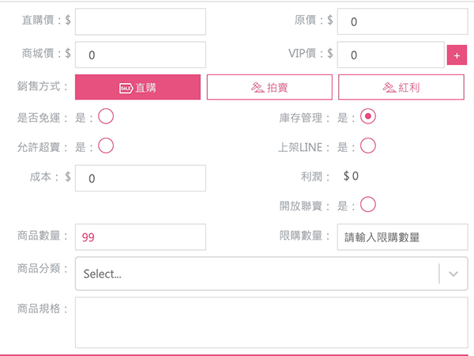Enable the 允許超賣 oversell radio
Screen dimensions: 474x356
coord(106,146)
